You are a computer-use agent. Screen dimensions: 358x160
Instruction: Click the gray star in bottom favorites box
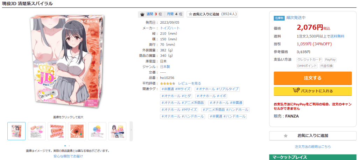(x=286, y=136)
